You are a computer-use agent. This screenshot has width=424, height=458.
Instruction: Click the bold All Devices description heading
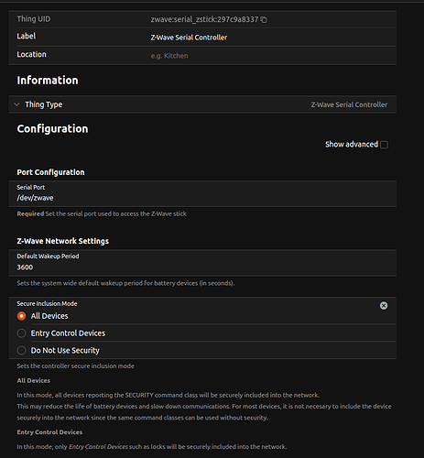[x=34, y=381]
